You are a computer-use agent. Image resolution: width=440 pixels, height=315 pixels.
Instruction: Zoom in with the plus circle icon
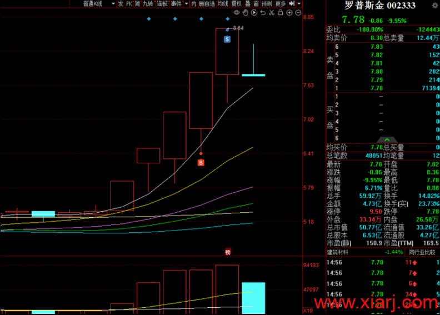coord(289,13)
